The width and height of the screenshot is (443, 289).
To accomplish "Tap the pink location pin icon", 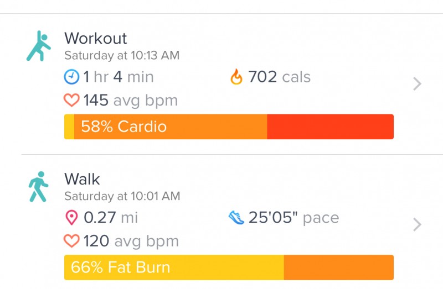I will click(x=72, y=218).
